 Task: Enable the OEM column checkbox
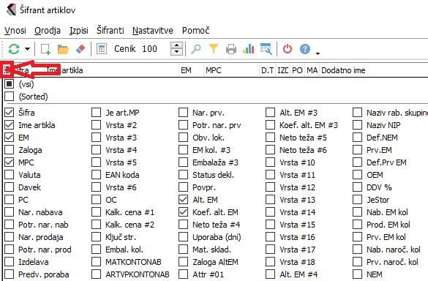click(x=357, y=175)
